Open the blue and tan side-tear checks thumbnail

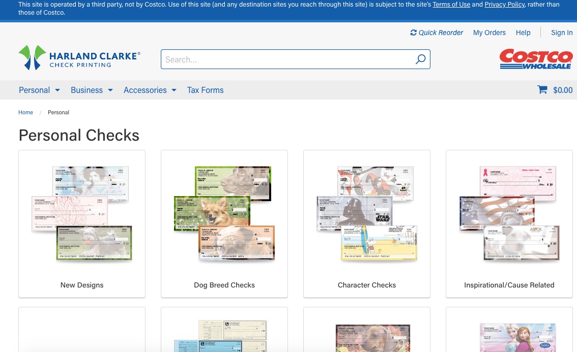pos(220,336)
